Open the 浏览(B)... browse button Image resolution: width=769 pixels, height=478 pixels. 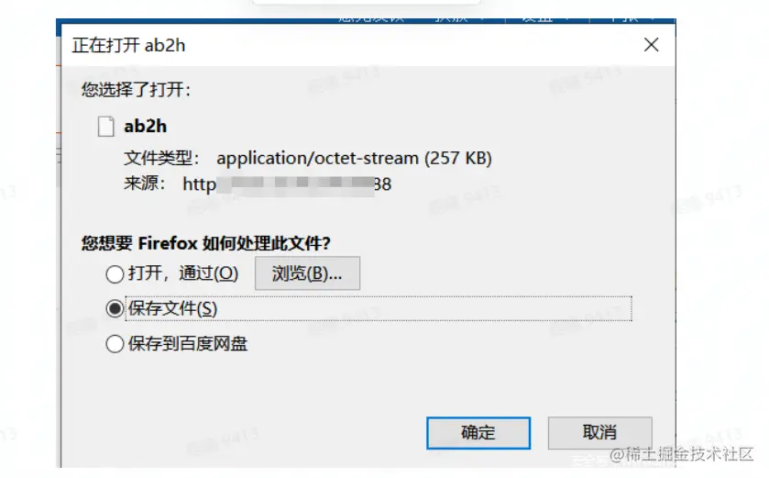coord(307,273)
